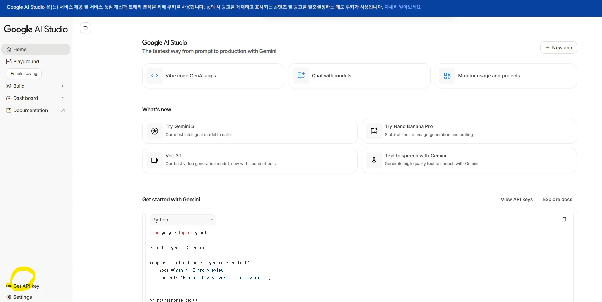This screenshot has height=302, width=602.
Task: Click the code line 'from google import genai'
Action: point(178,233)
